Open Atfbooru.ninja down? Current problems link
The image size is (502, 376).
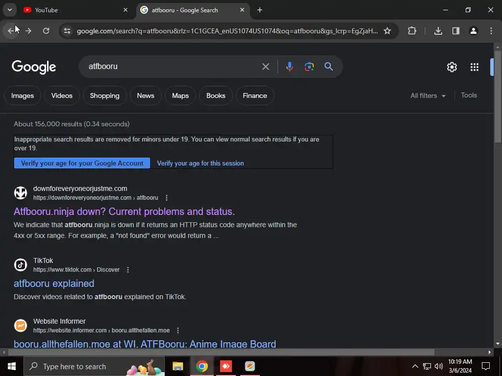point(124,211)
